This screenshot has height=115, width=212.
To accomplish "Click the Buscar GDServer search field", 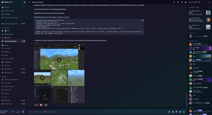I will pyautogui.click(x=200, y=2).
